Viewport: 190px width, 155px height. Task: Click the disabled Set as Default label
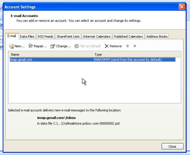coord(90,46)
